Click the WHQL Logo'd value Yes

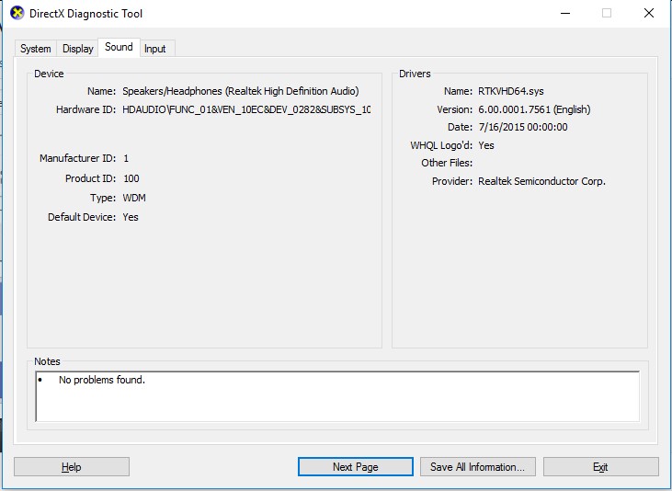(x=486, y=145)
